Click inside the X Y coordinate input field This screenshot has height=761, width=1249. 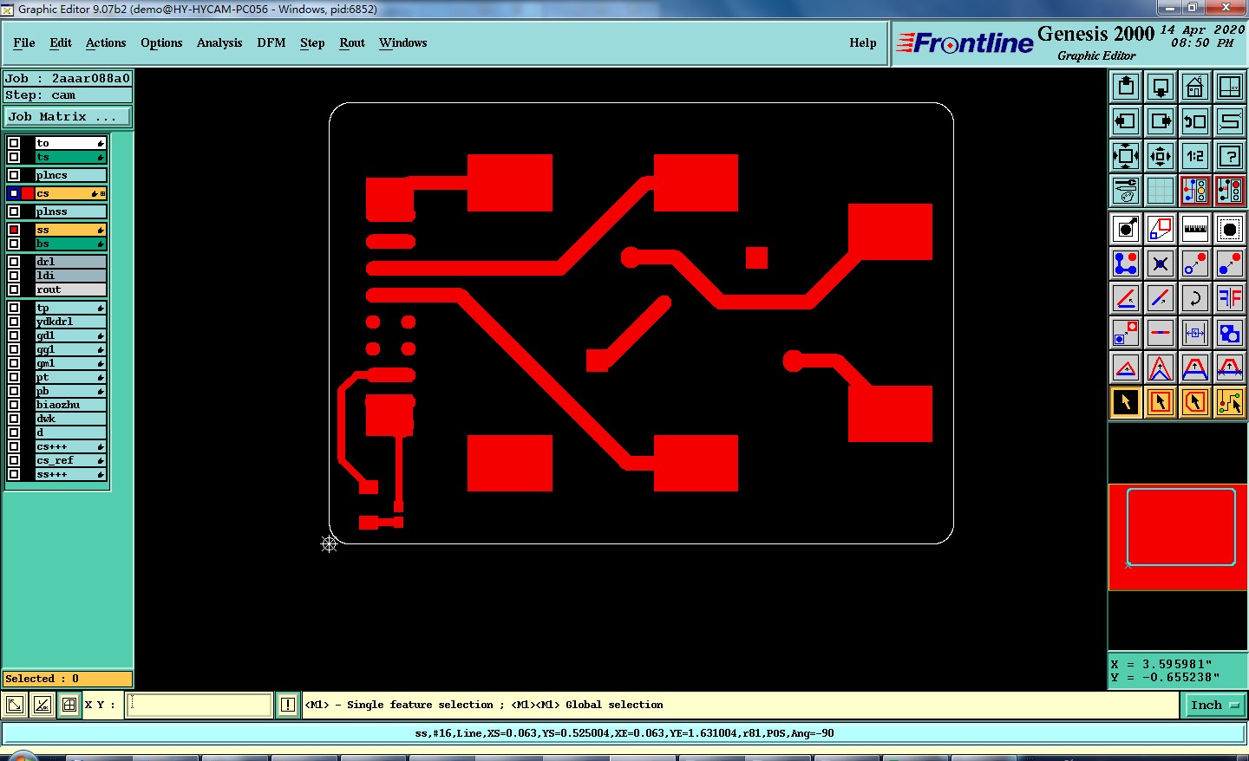point(199,705)
